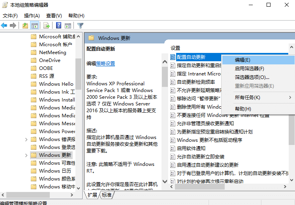Click the Forward arrow toolbar icon
Viewport: 295px width, 205px height.
pyautogui.click(x=13, y=25)
